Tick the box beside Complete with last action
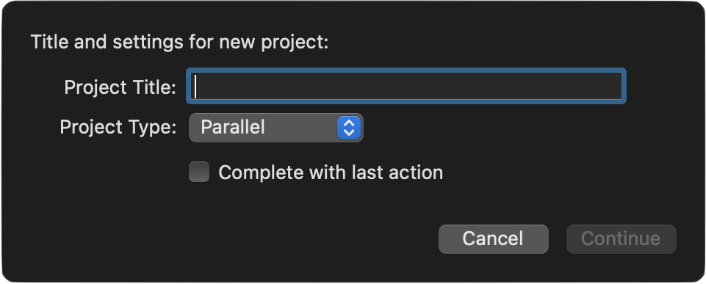The height and width of the screenshot is (284, 706). (199, 172)
